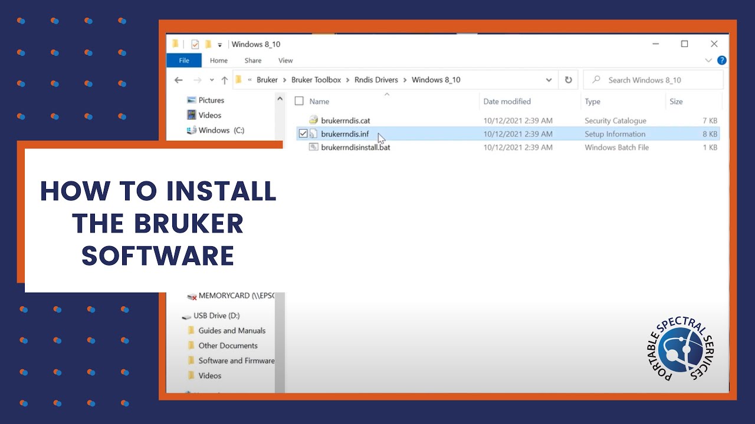Open Customize Quick Access Toolbar dropdown
Screen dimensions: 755x424
[220, 45]
